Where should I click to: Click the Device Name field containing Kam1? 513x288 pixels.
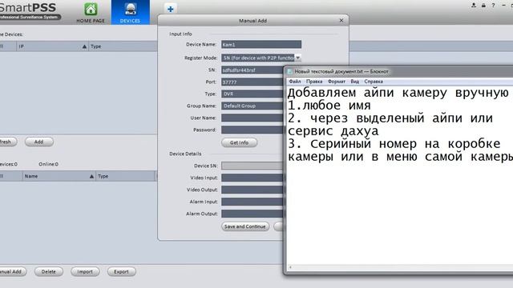click(261, 45)
